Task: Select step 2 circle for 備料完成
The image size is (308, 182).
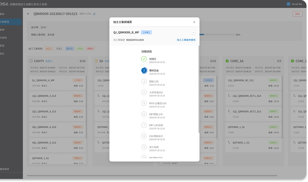Action: 144,71
